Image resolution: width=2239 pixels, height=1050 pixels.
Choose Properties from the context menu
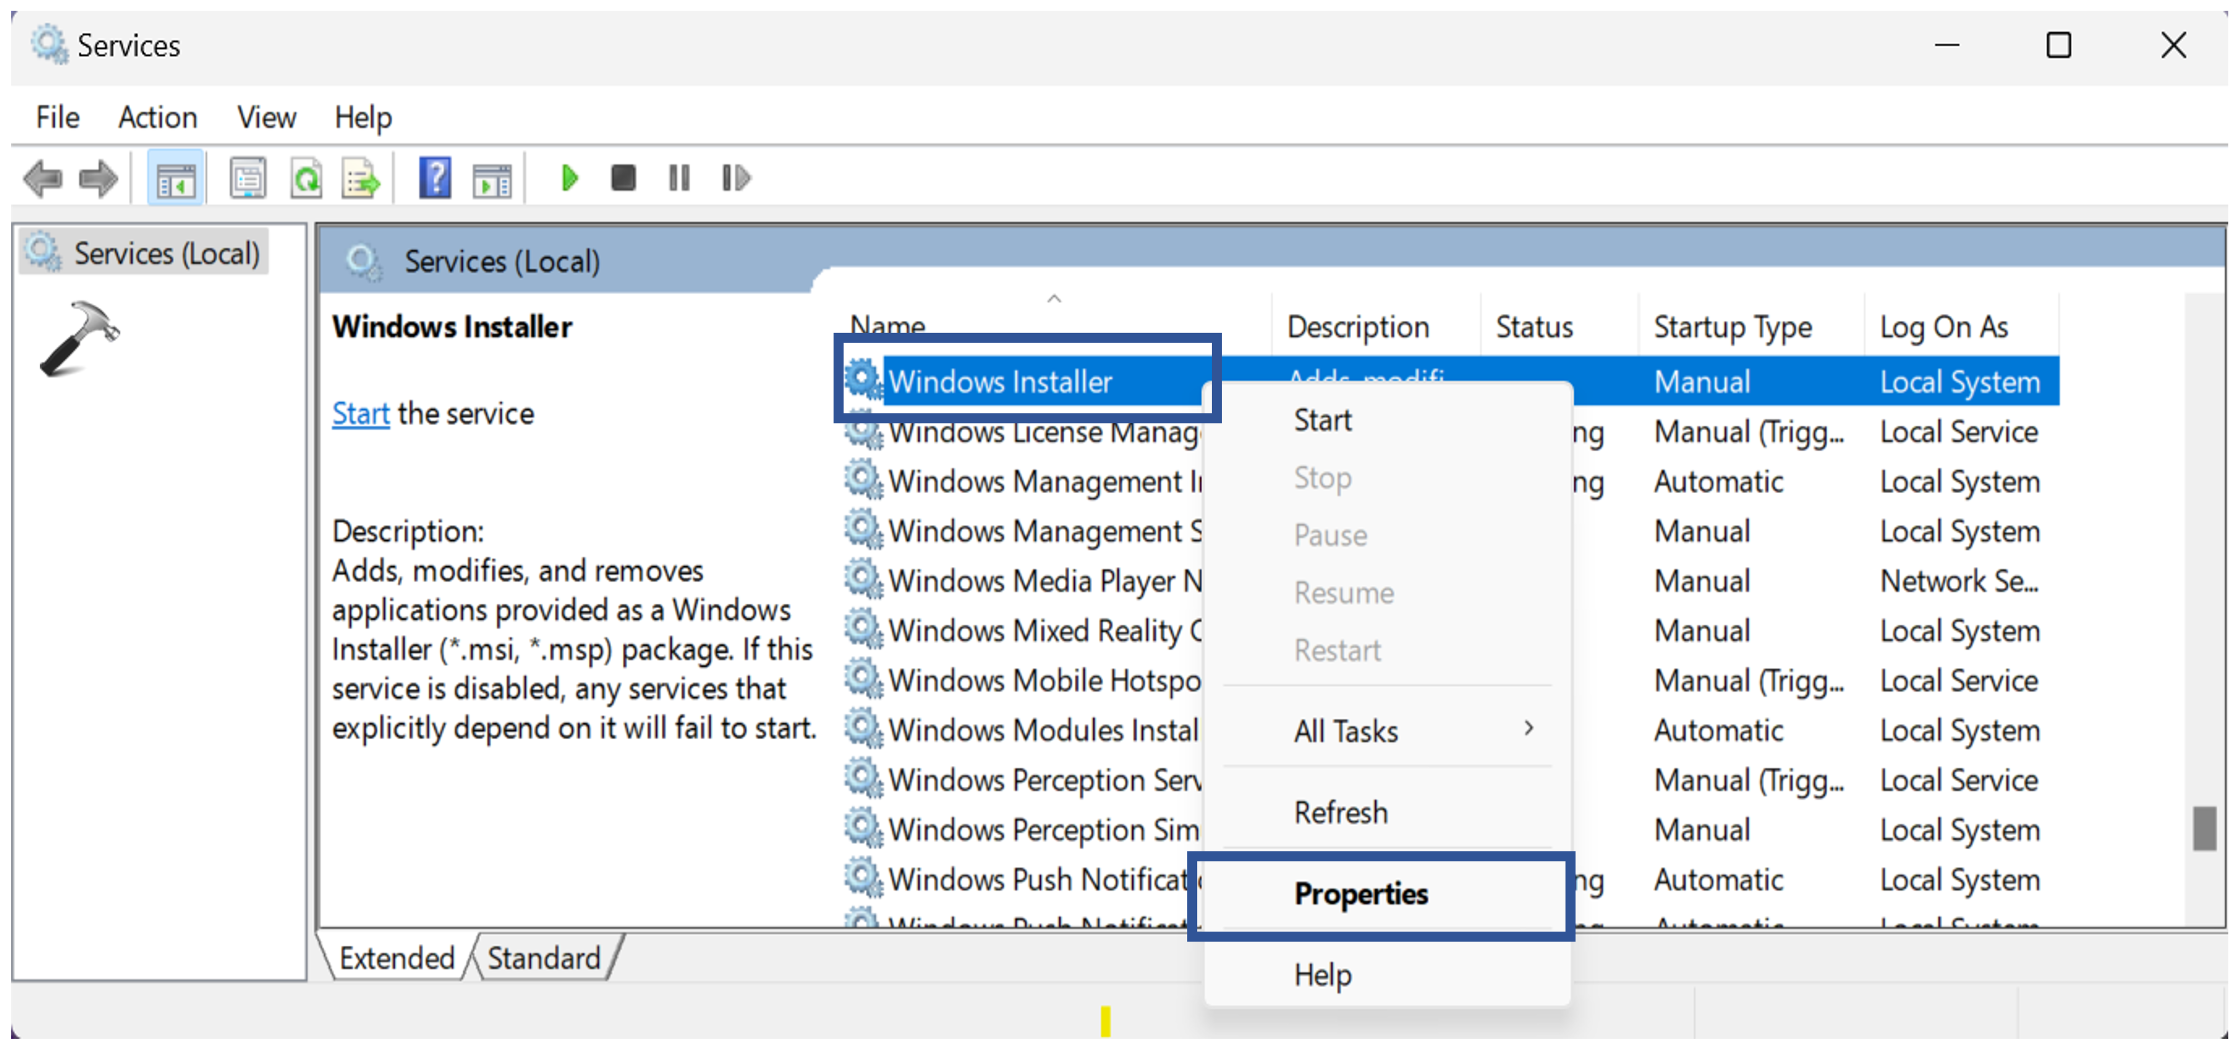coord(1360,894)
